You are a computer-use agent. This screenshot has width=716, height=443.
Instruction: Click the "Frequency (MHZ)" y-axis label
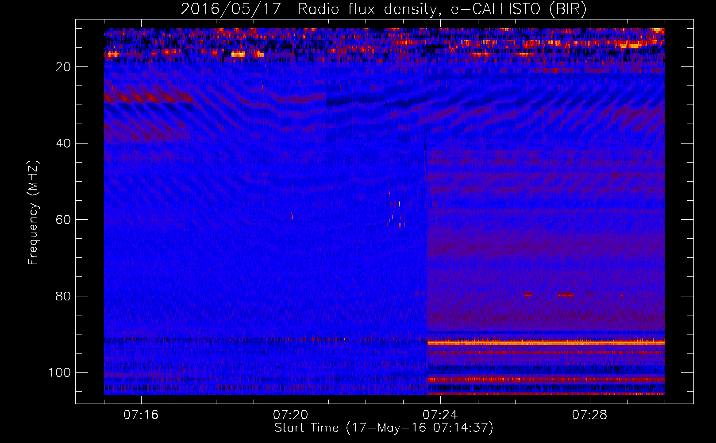33,213
